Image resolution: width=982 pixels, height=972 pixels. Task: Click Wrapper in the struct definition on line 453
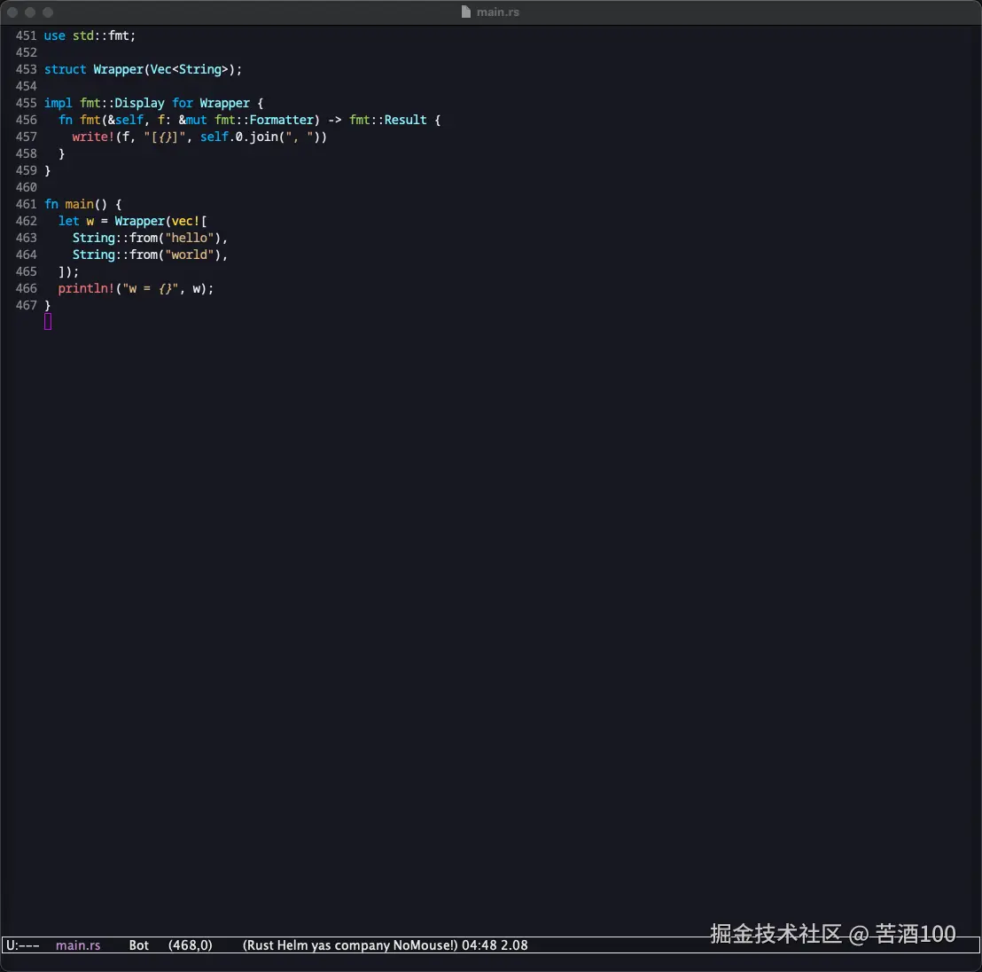point(118,69)
